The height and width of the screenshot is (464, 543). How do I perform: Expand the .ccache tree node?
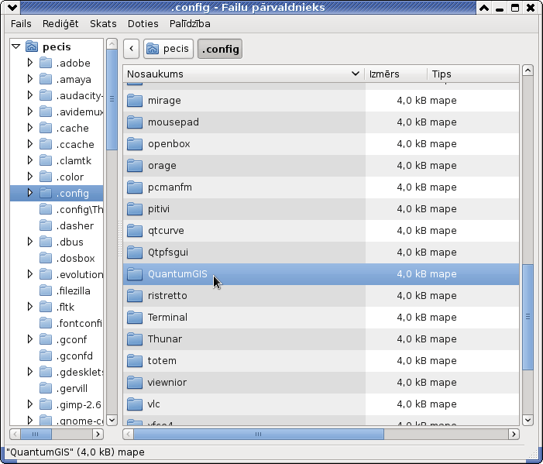tap(30, 144)
